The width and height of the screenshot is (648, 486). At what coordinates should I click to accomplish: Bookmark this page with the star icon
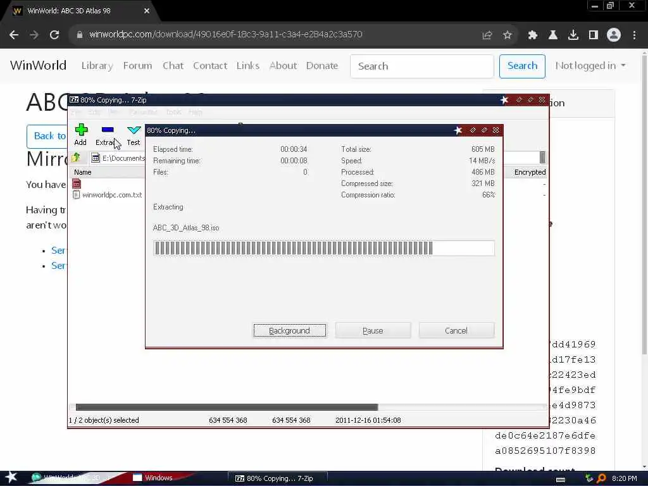coord(508,35)
